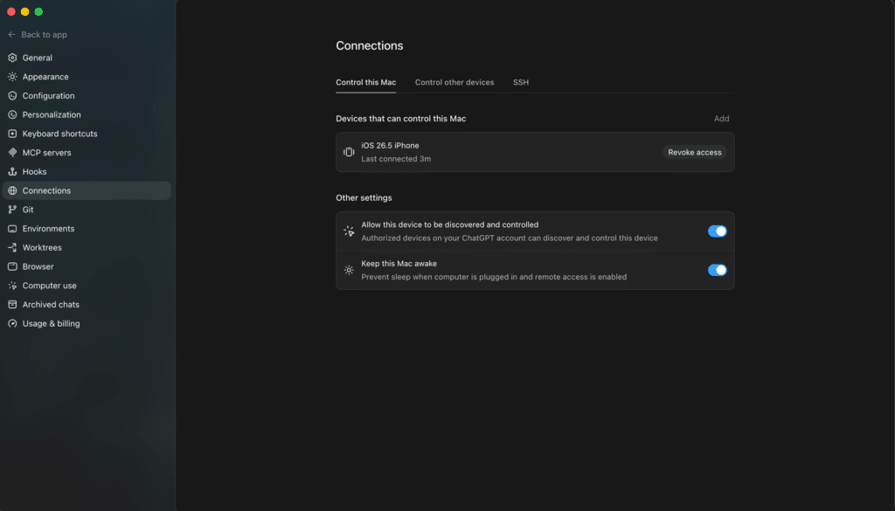This screenshot has width=895, height=511.
Task: Click the Connections globe icon
Action: (x=12, y=190)
